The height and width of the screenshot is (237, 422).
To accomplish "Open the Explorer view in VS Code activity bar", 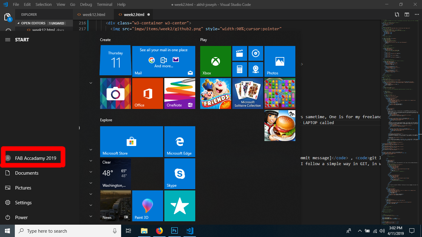I will (x=7, y=17).
